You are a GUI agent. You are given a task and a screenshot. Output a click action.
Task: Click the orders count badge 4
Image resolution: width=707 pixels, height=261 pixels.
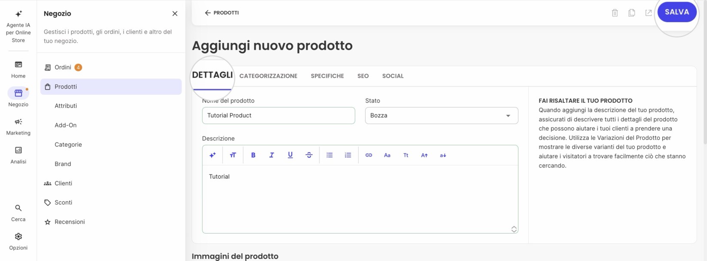pyautogui.click(x=78, y=67)
